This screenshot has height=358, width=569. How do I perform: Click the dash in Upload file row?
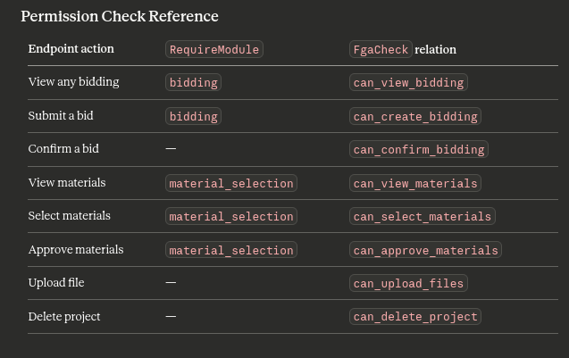[x=171, y=282]
